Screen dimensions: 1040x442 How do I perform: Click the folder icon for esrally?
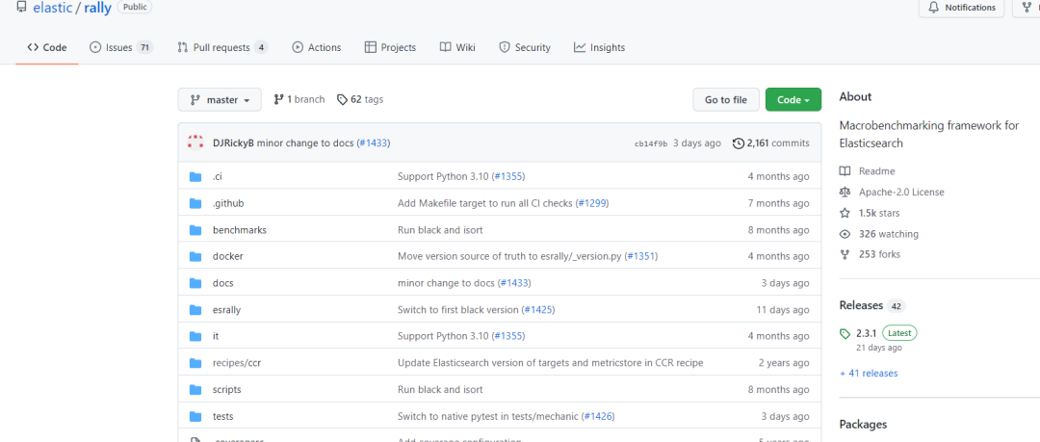195,309
